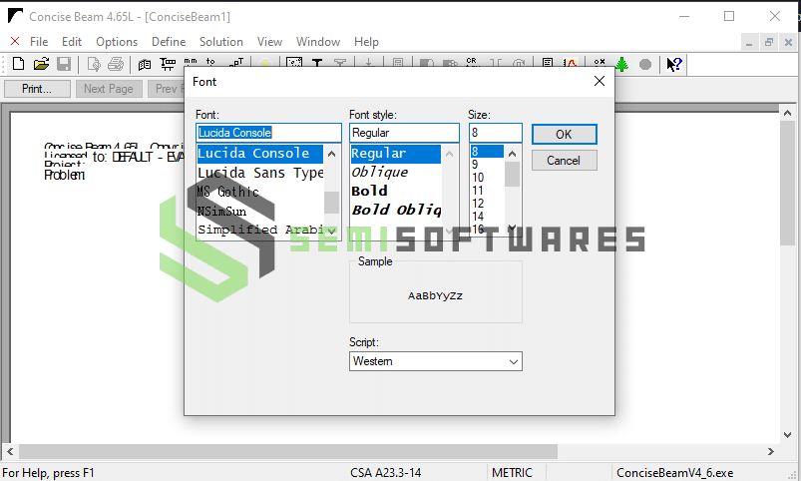801x481 pixels.
Task: Open the File menu
Action: pyautogui.click(x=39, y=42)
